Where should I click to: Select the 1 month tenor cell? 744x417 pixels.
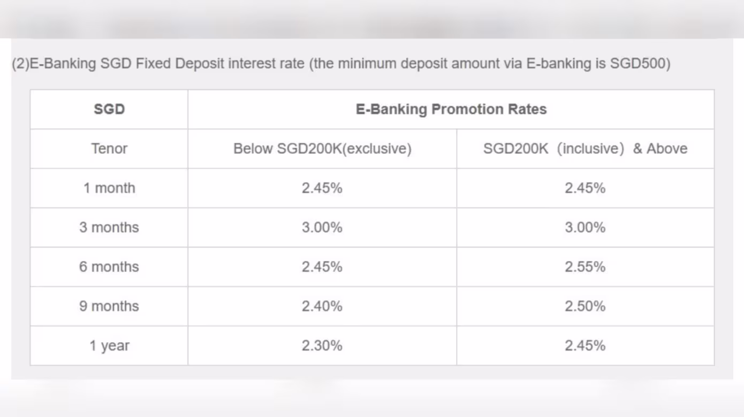[109, 188]
